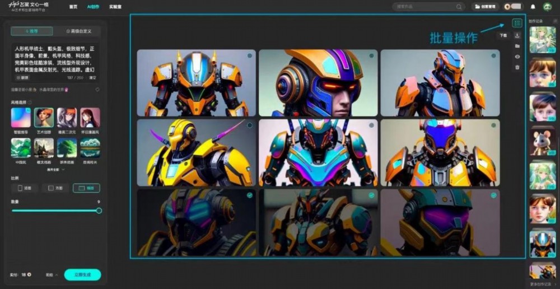The width and height of the screenshot is (560, 289).
Task: Click the 立即生成 generate button
Action: [x=82, y=274]
